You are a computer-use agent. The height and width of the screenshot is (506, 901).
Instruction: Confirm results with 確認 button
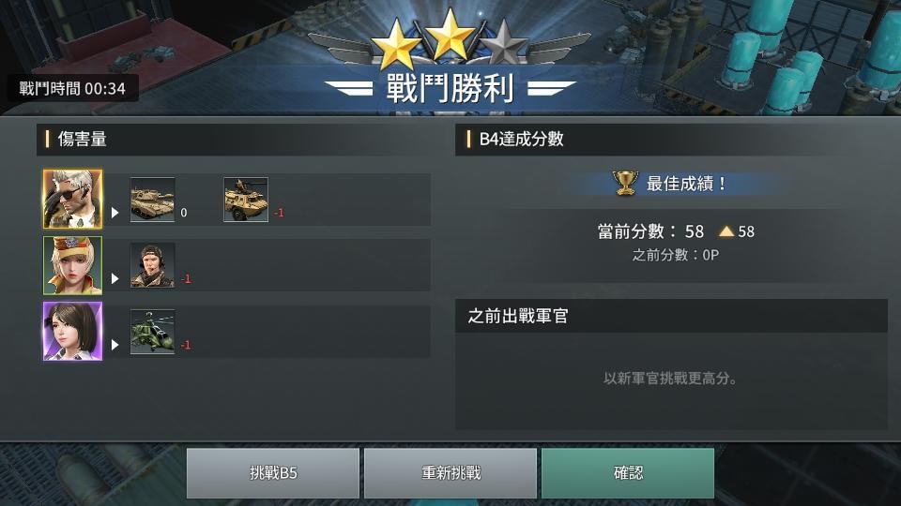coord(628,473)
